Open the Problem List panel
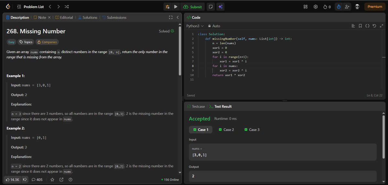The image size is (388, 185). click(30, 7)
